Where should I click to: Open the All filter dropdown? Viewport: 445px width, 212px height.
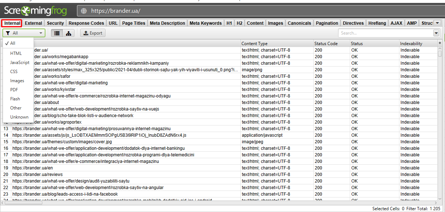pyautogui.click(x=24, y=33)
